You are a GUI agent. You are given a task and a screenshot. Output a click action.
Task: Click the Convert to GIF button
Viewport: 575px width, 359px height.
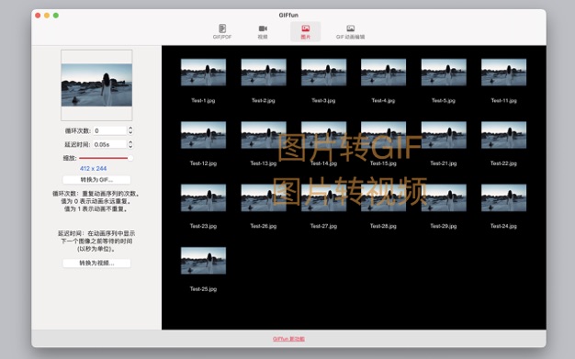pyautogui.click(x=96, y=180)
